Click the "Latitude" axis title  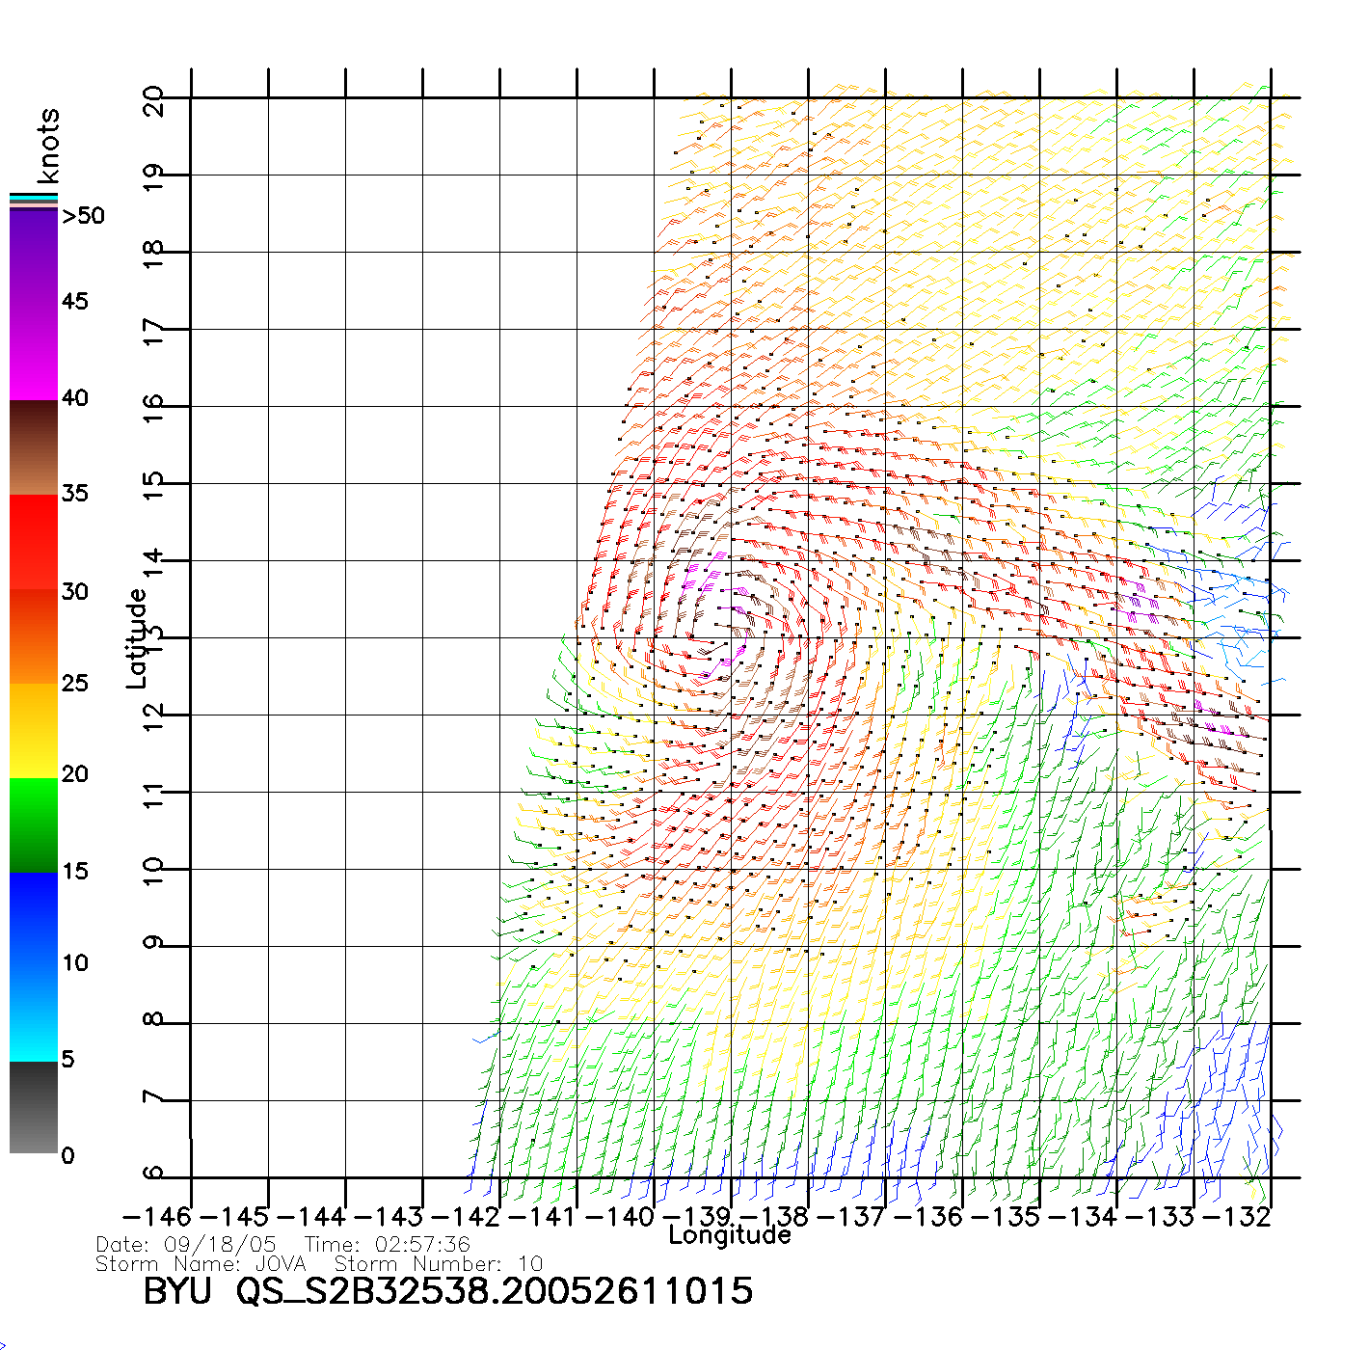point(137,638)
